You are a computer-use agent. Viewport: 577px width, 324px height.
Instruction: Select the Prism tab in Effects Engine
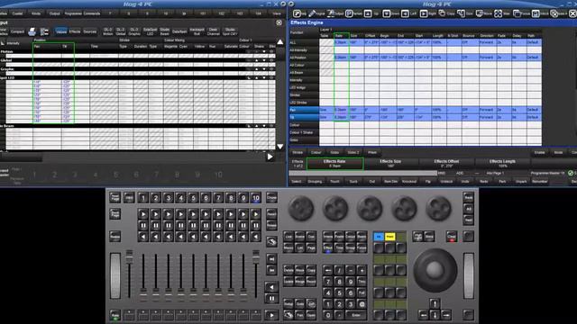(372, 152)
